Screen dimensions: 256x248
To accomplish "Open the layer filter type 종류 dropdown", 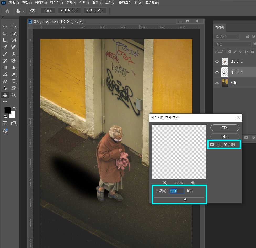I will click(227, 37).
